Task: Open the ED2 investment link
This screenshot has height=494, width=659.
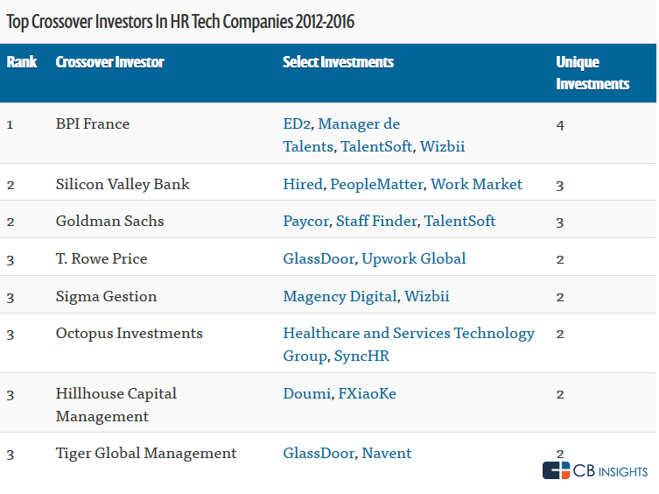Action: [297, 124]
